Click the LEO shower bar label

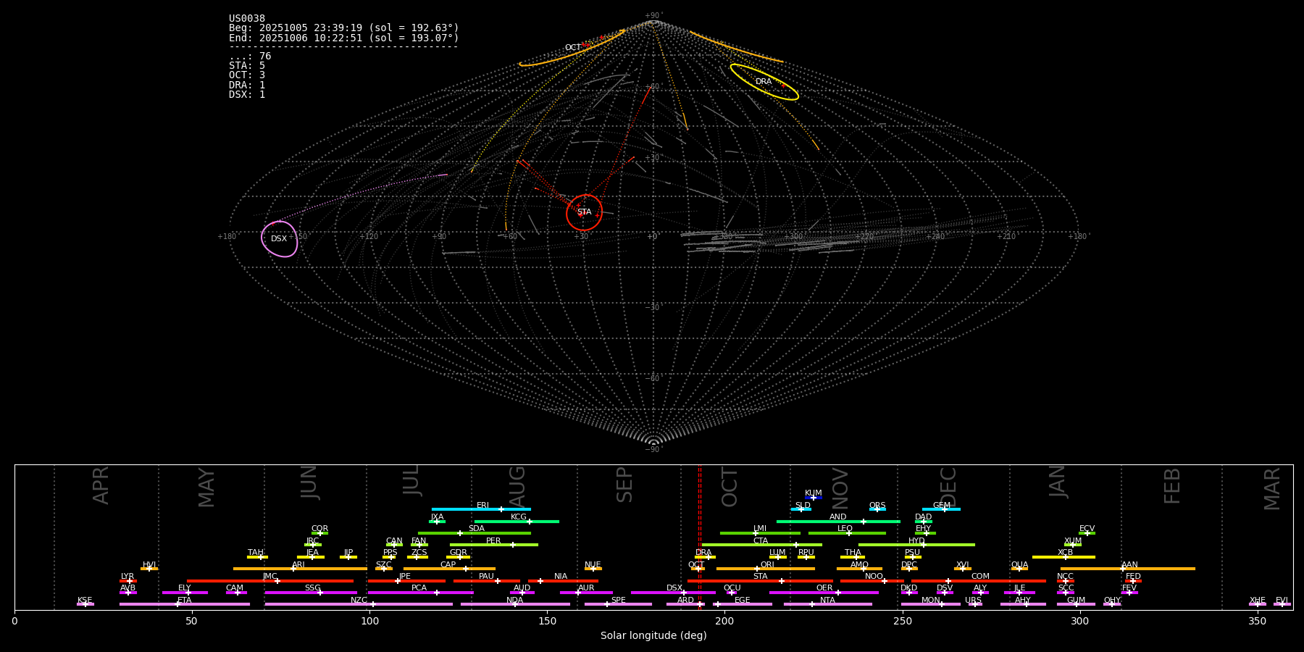pos(845,529)
